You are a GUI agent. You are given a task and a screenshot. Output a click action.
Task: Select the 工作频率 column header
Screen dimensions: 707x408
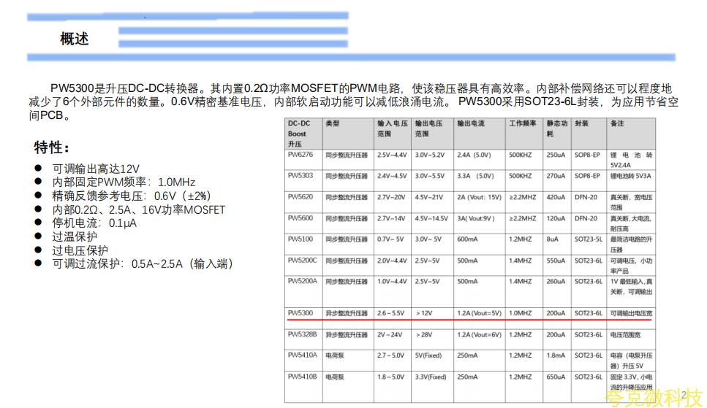point(523,124)
